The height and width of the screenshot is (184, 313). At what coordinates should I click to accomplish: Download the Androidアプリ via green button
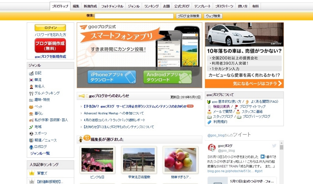[167, 77]
